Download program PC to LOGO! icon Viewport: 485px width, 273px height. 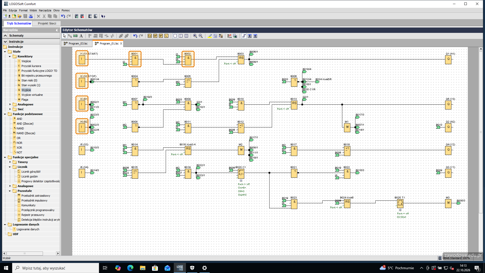(x=90, y=16)
